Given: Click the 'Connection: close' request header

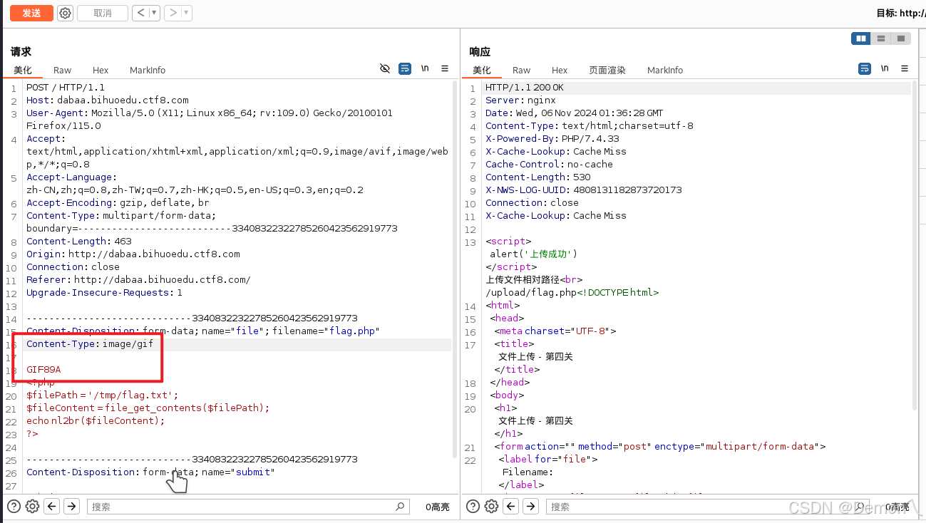Looking at the screenshot, I should point(73,267).
